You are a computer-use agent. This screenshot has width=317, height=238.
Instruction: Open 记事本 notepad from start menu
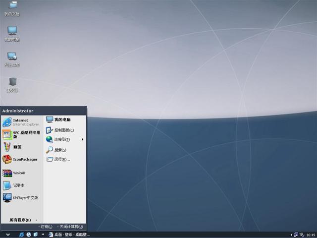22,185
